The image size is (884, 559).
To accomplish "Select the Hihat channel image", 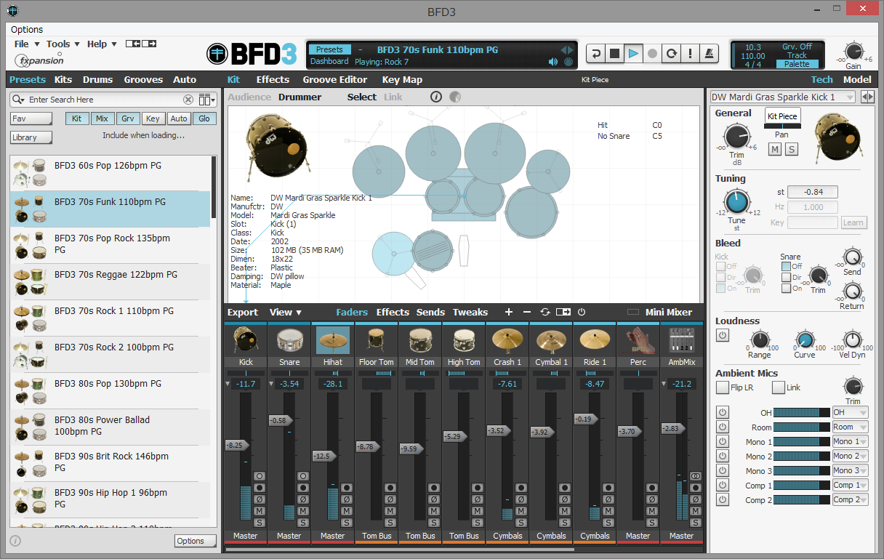I will [x=333, y=339].
